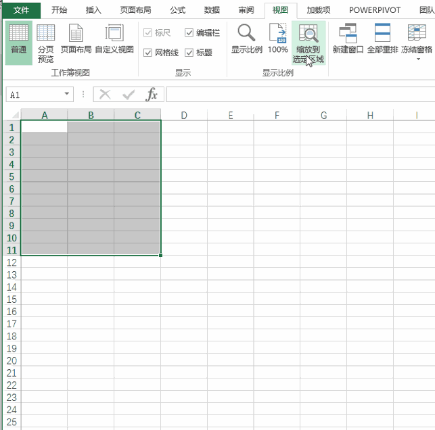Select the 普通 normal view icon
Image resolution: width=435 pixels, height=430 pixels.
point(18,42)
